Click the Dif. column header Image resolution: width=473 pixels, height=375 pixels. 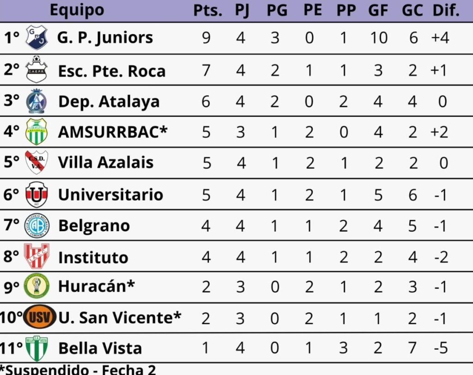click(x=445, y=10)
